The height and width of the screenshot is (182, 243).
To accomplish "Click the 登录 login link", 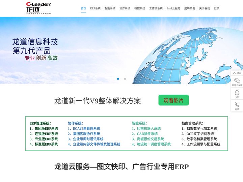I will point(217,8).
